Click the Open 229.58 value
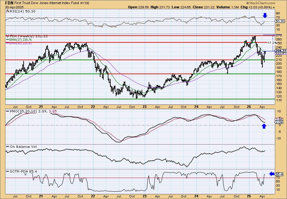Viewport: 287px width, 199px height. [139, 7]
